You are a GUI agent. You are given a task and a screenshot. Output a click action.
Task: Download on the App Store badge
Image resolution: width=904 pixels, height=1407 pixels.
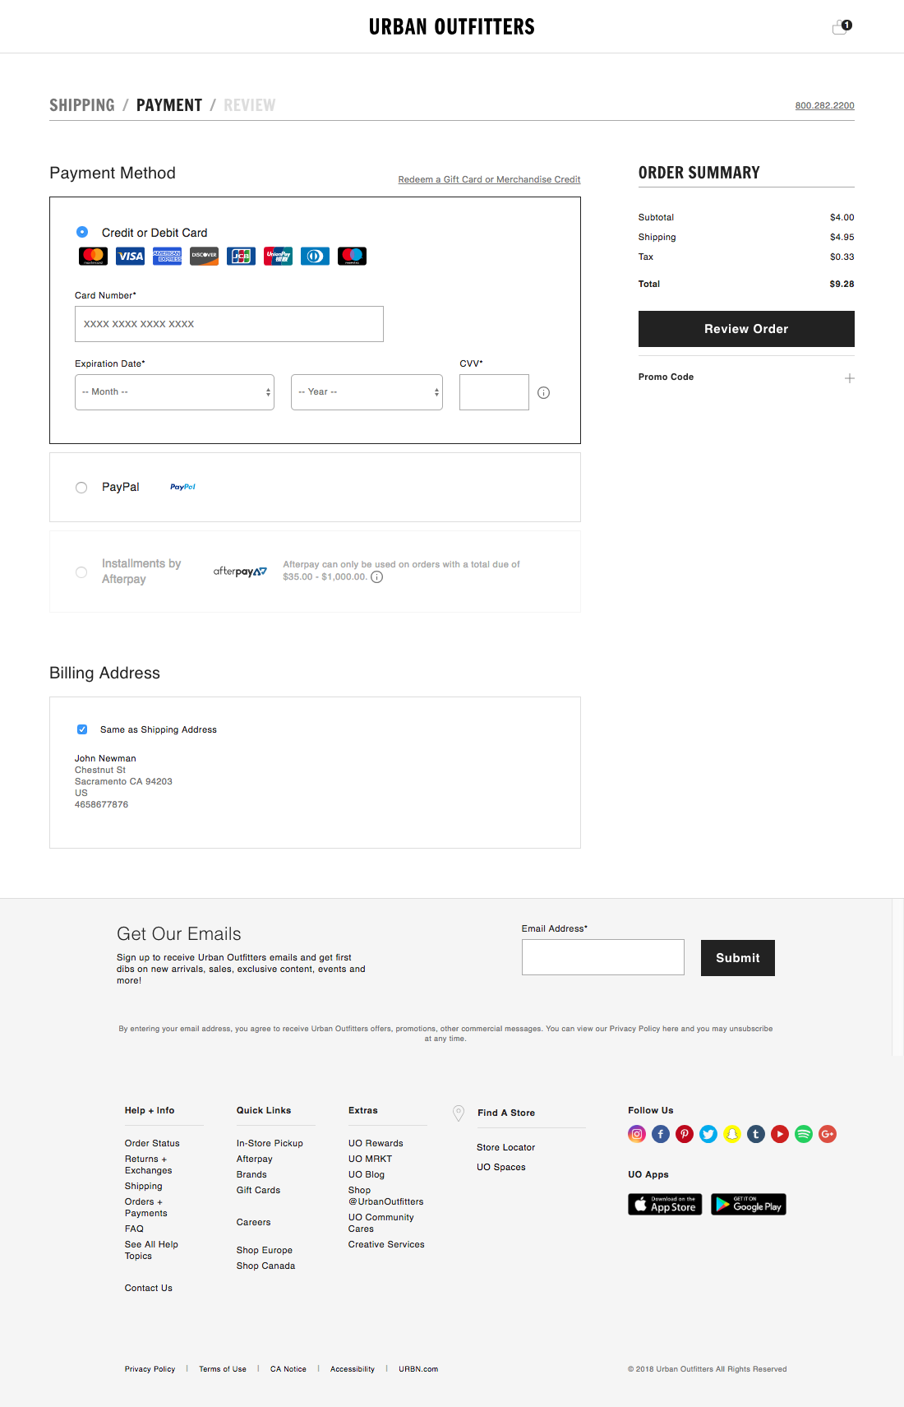click(x=665, y=1204)
